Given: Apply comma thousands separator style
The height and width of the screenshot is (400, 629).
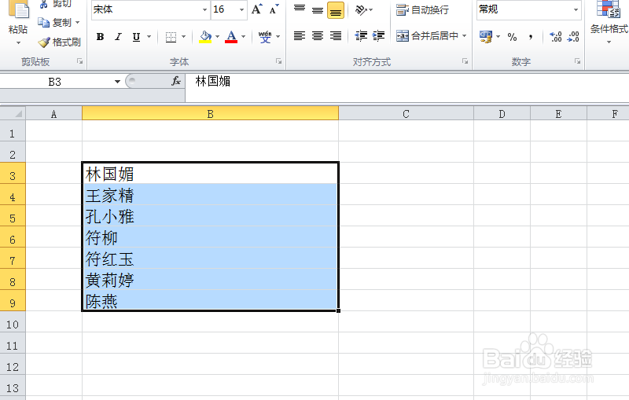Looking at the screenshot, I should click(531, 37).
